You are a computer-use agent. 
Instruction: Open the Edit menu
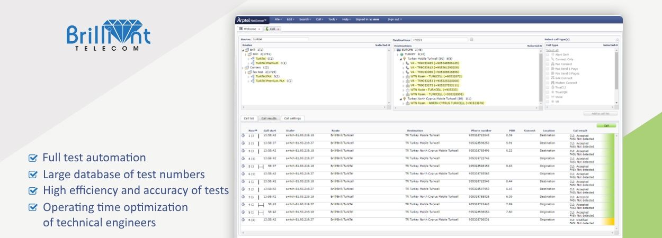pos(290,19)
